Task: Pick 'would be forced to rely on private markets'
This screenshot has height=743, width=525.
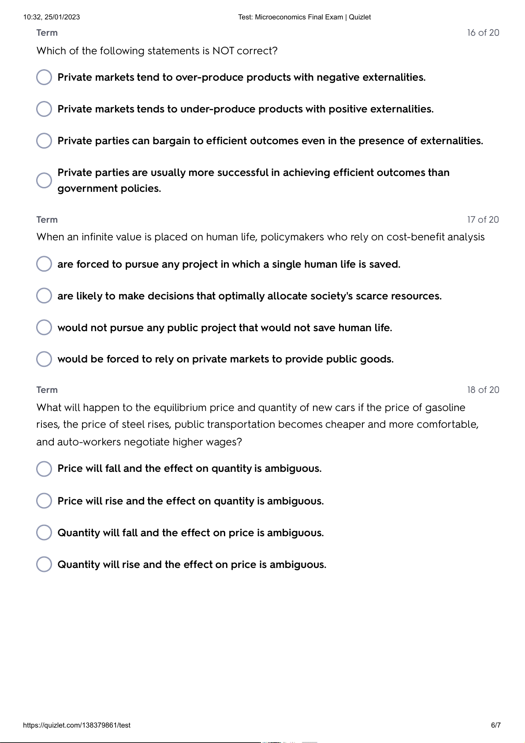Action: tap(44, 359)
